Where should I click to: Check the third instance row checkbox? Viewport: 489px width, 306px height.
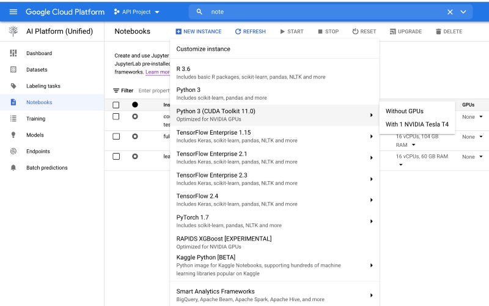(116, 157)
